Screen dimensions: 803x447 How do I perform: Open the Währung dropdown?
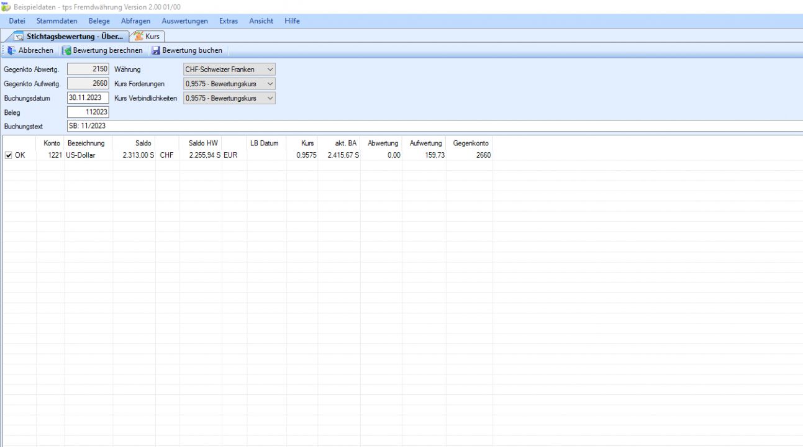269,70
